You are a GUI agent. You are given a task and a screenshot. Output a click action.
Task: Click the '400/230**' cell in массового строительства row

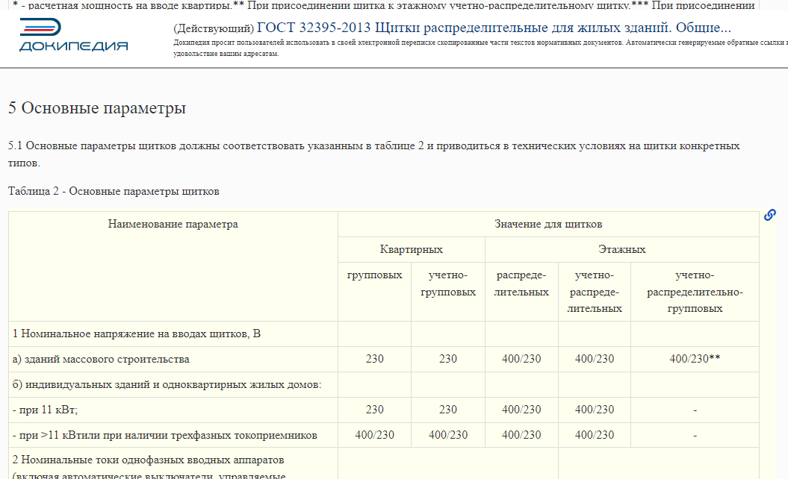pos(695,359)
